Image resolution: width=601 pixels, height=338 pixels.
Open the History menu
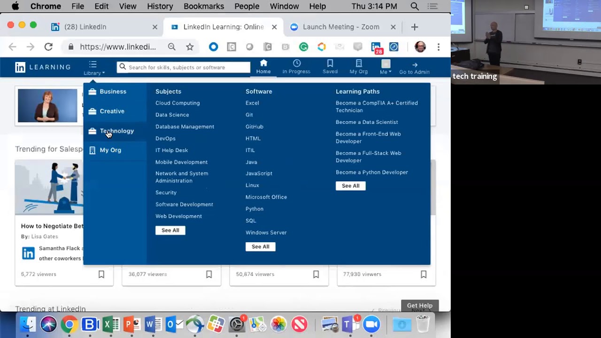coord(160,6)
